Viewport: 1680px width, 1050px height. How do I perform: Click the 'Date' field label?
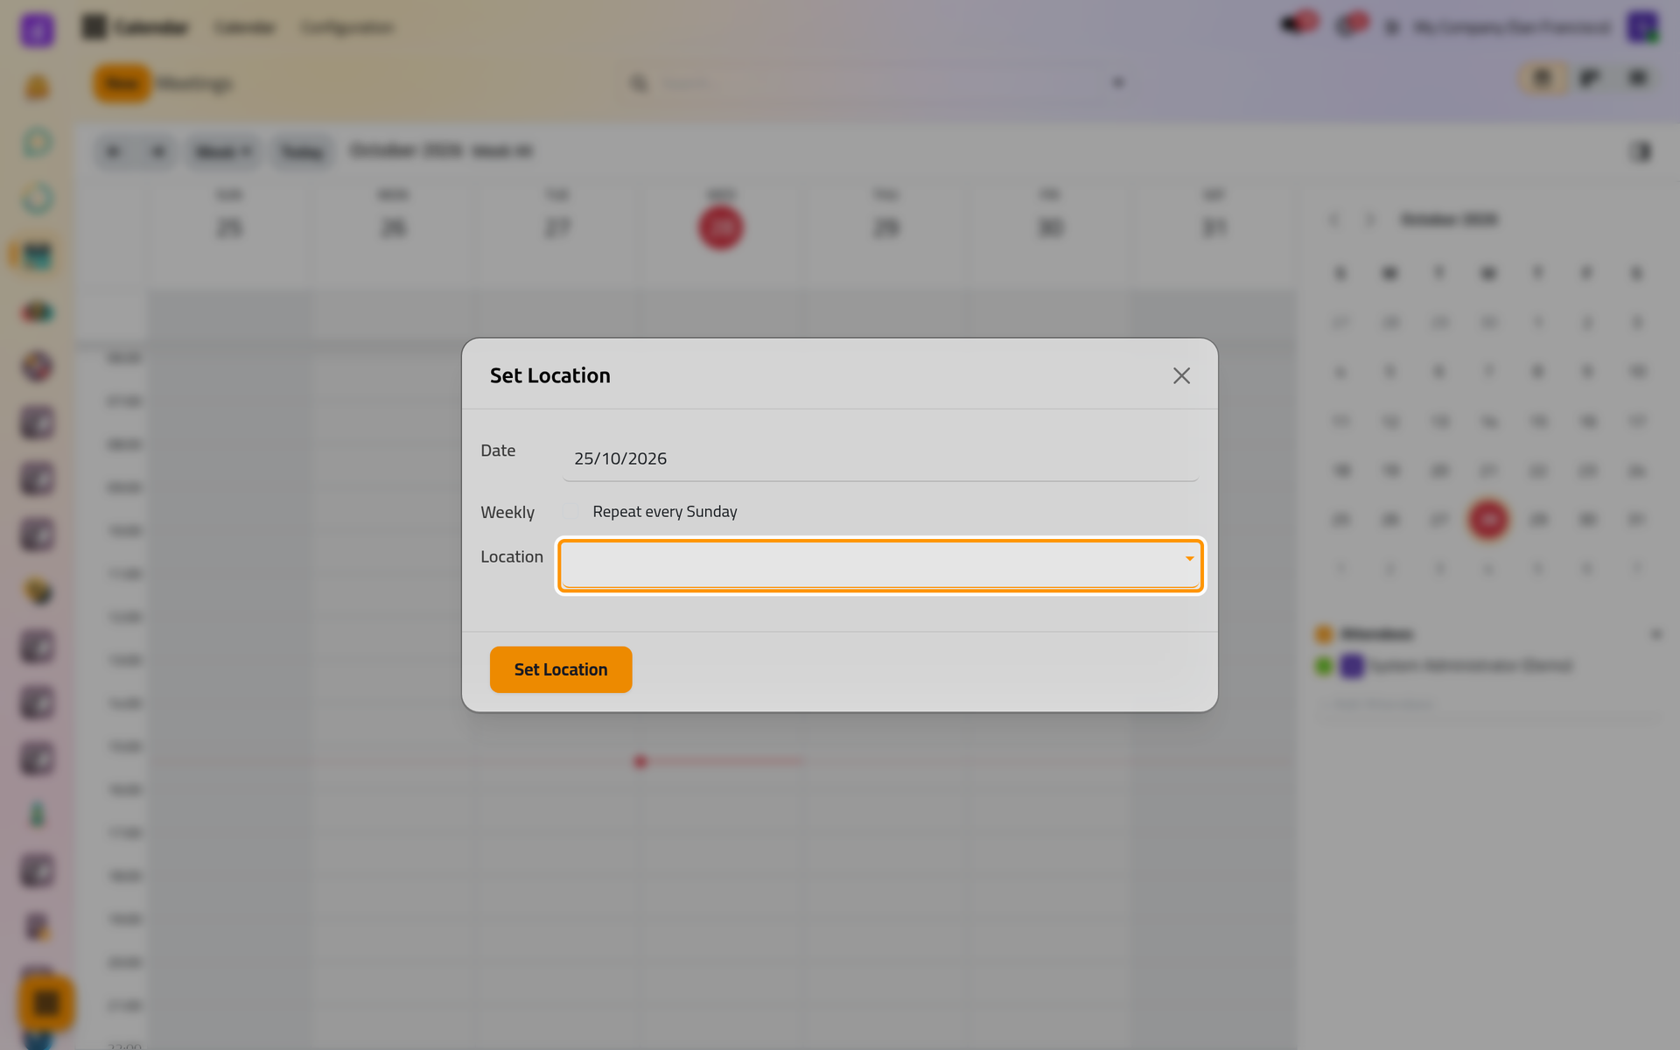point(498,451)
